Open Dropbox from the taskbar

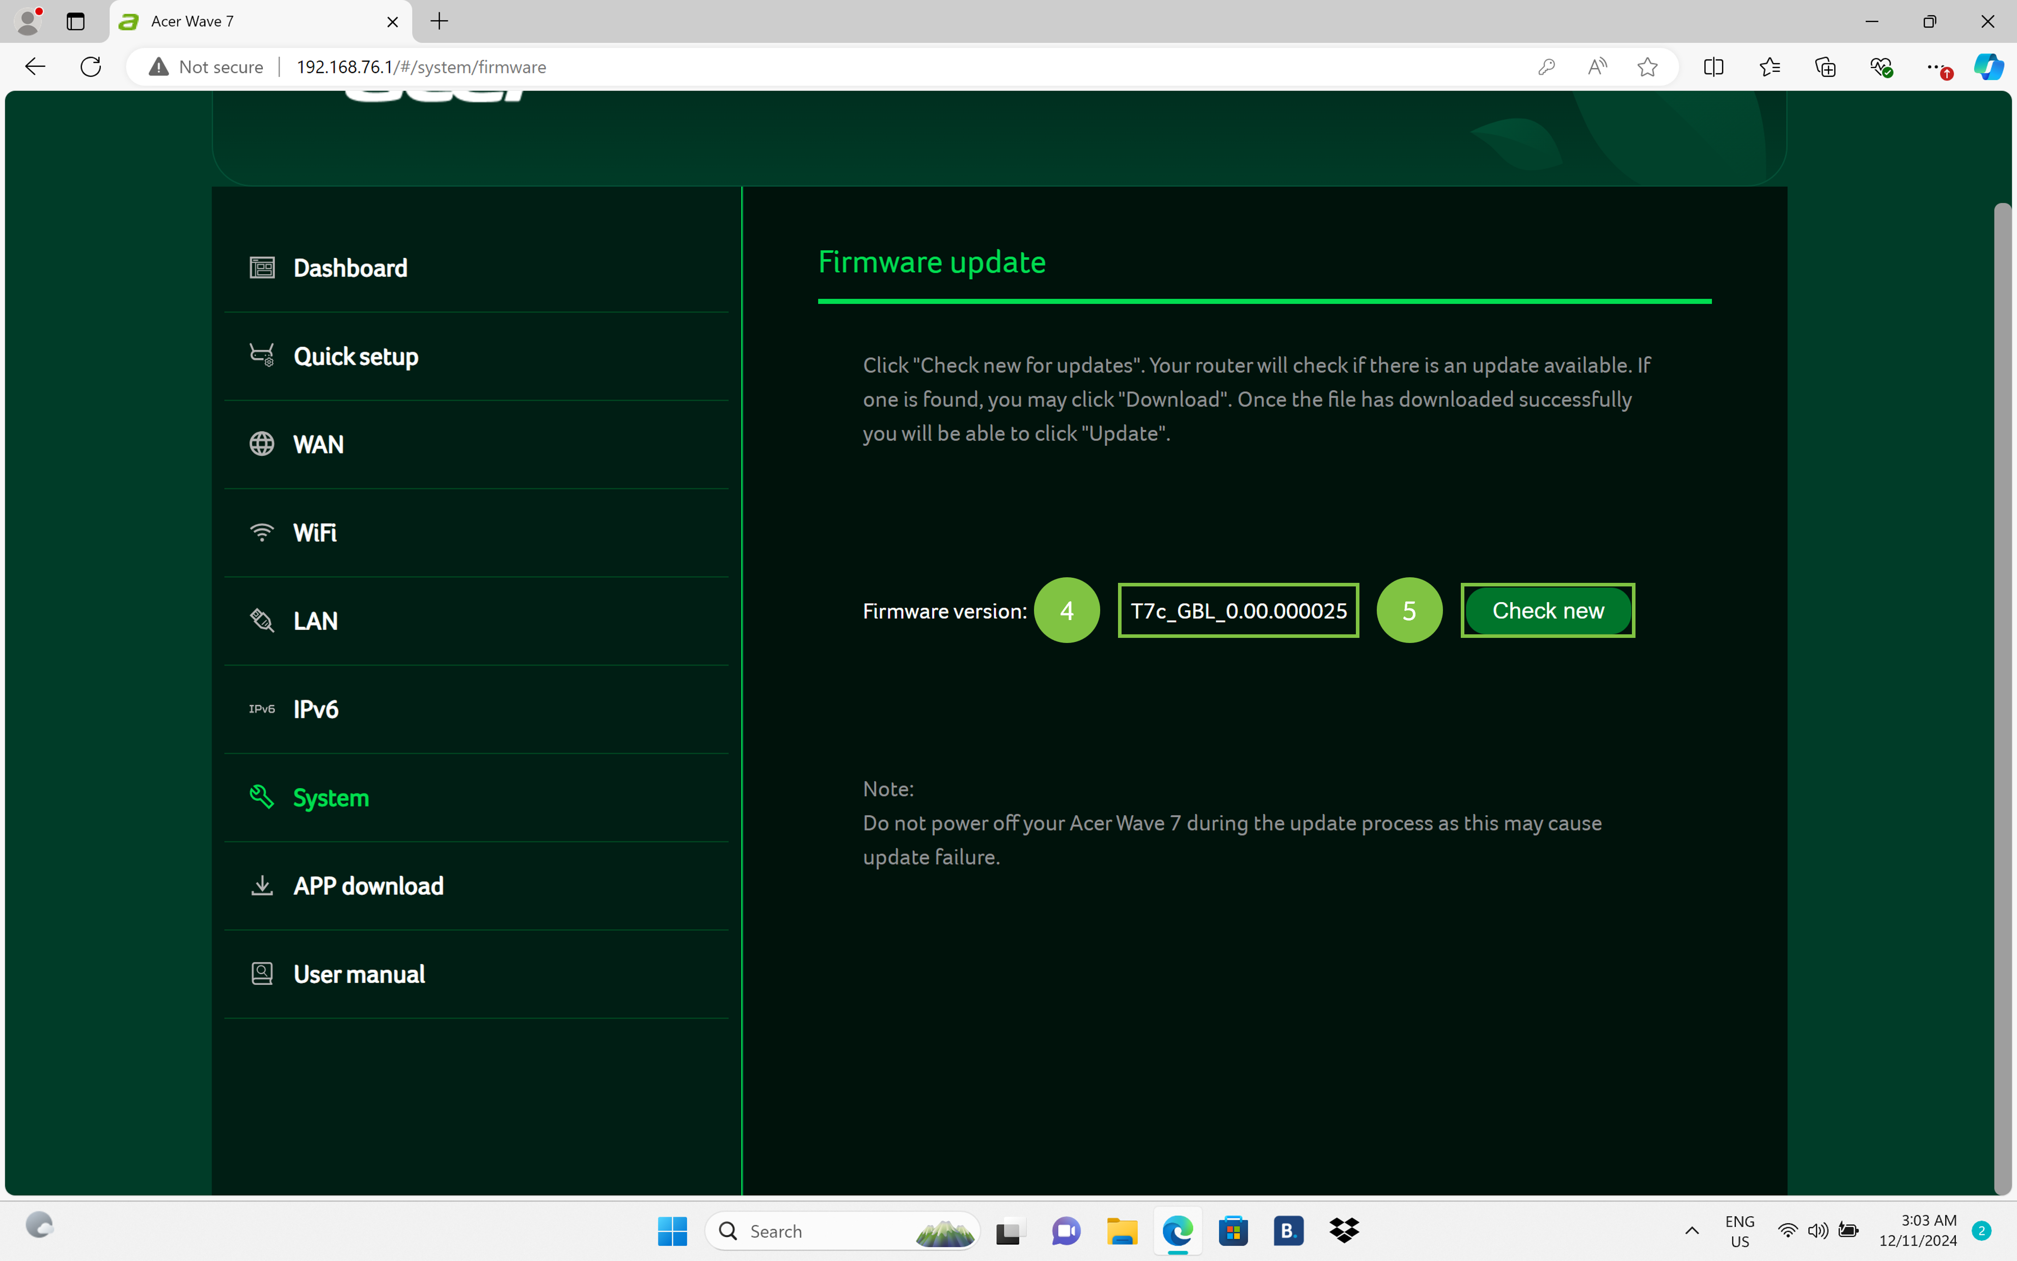tap(1344, 1231)
